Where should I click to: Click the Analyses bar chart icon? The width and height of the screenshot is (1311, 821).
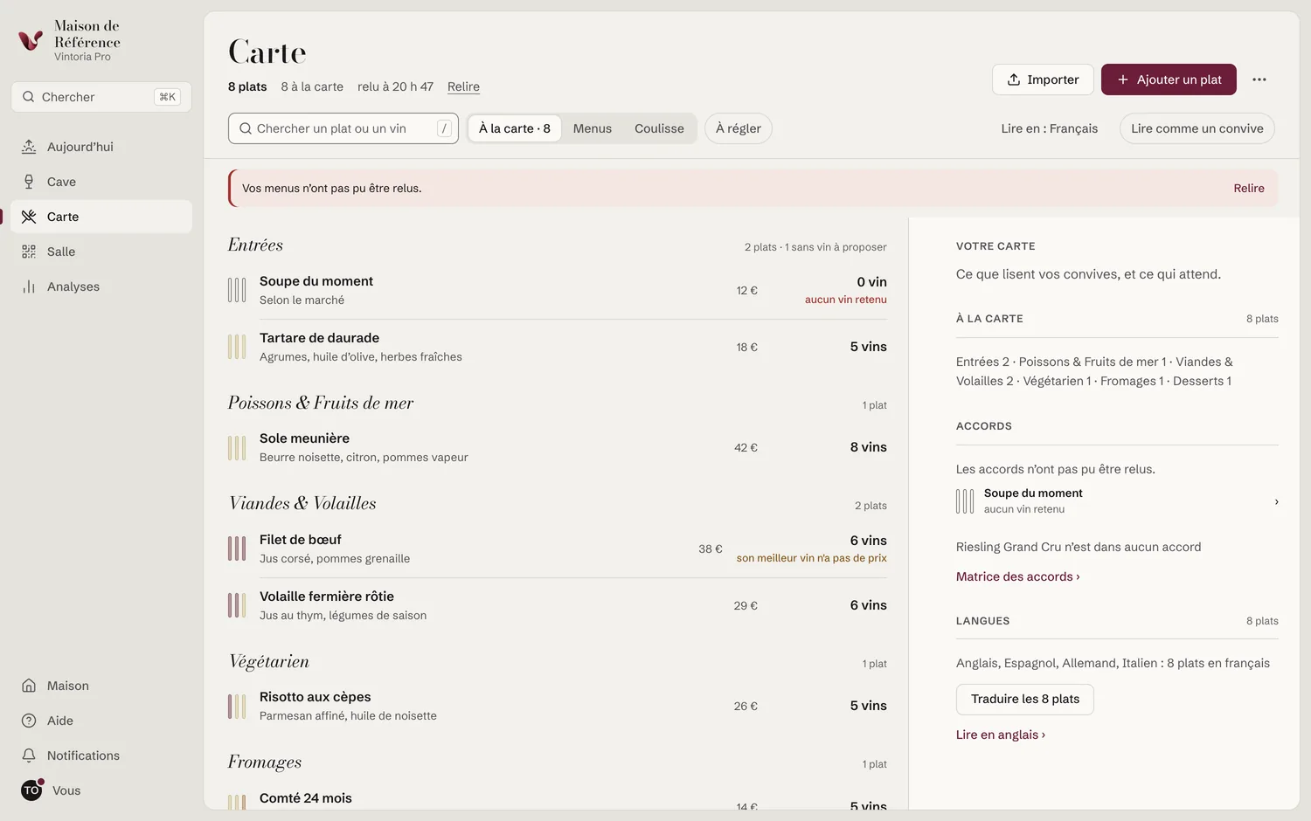tap(29, 286)
